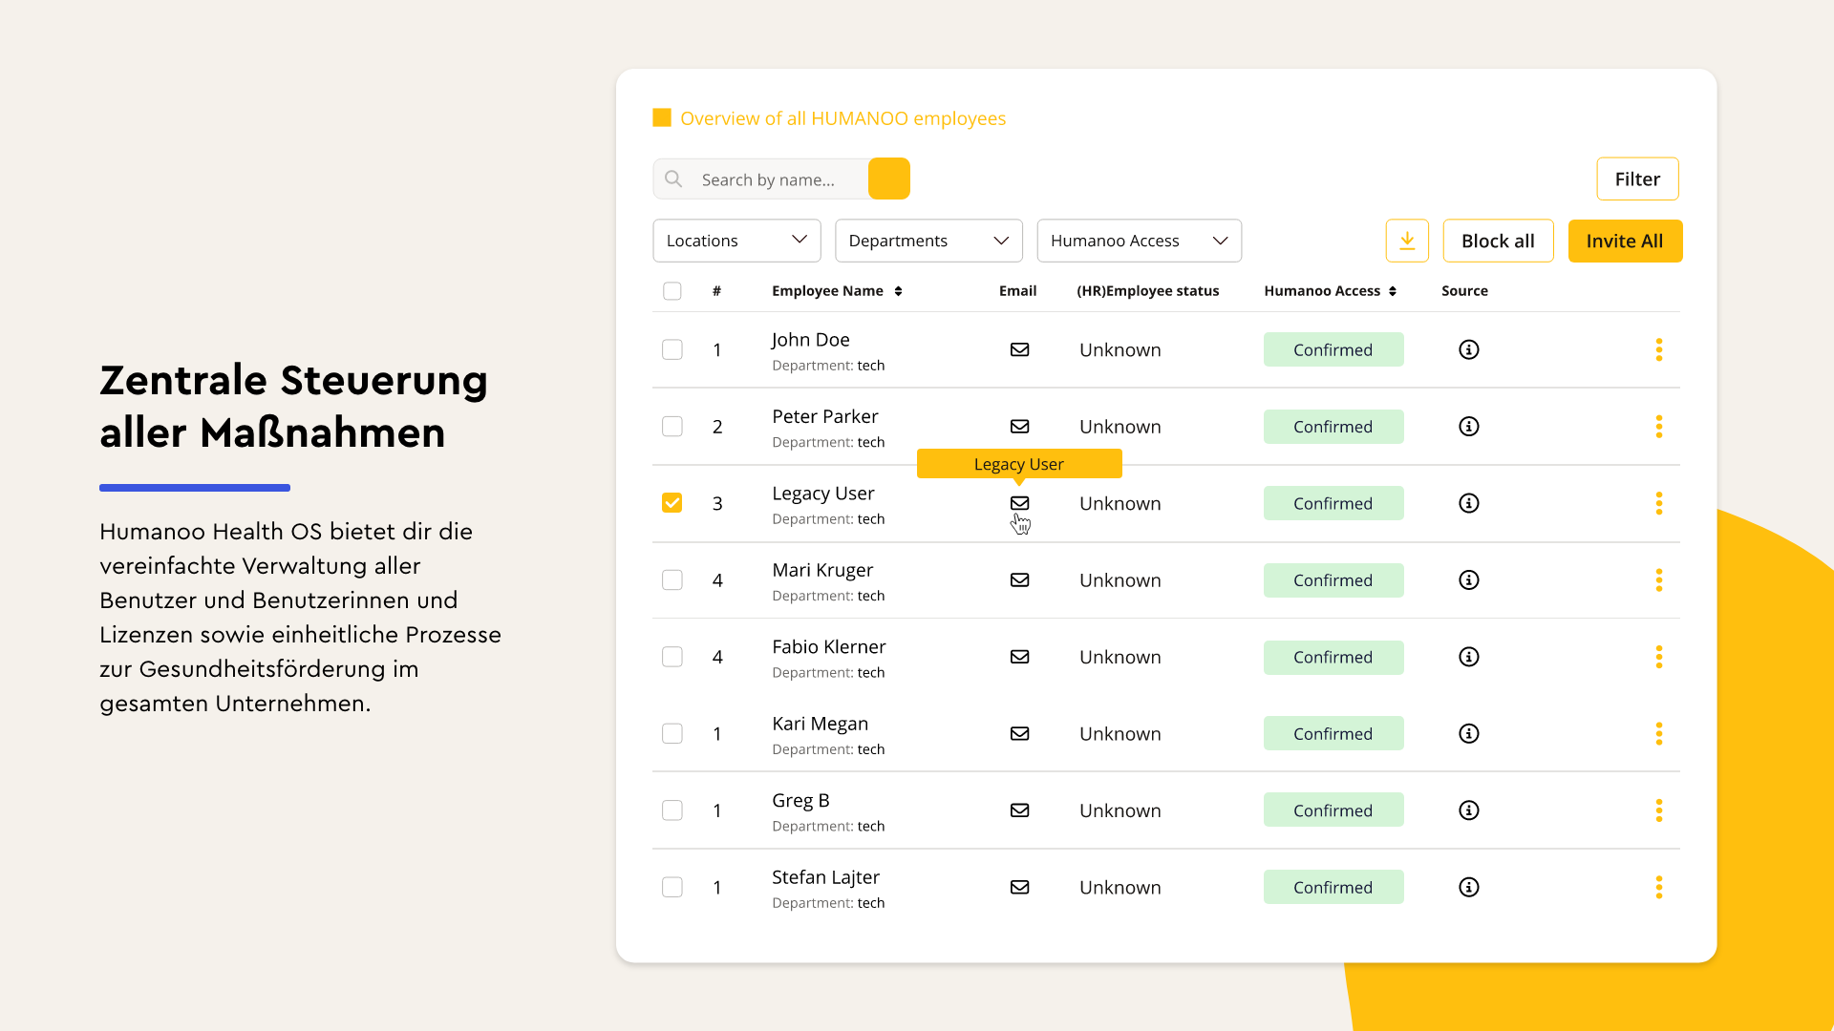
Task: Click the Block all button
Action: click(1497, 241)
